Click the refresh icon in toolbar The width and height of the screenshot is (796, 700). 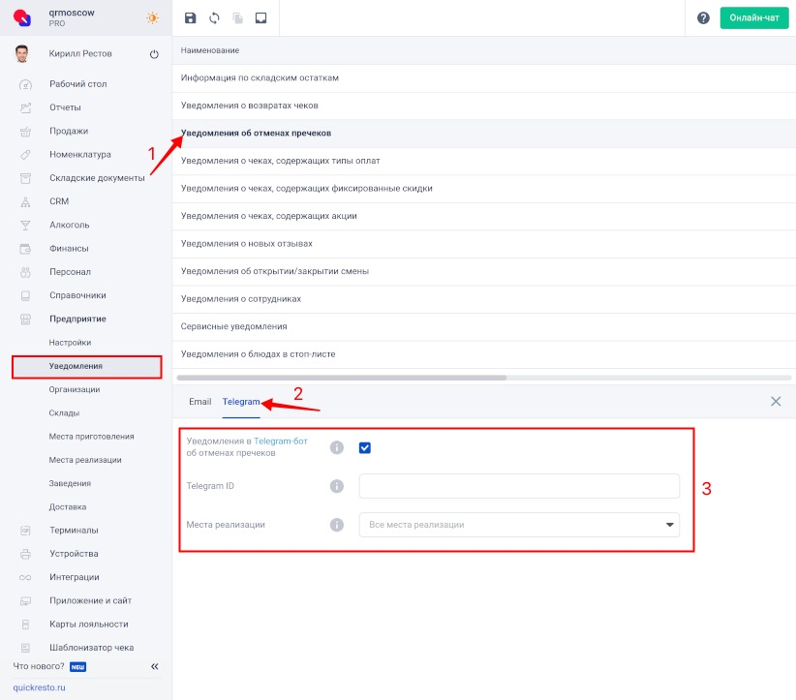point(214,18)
